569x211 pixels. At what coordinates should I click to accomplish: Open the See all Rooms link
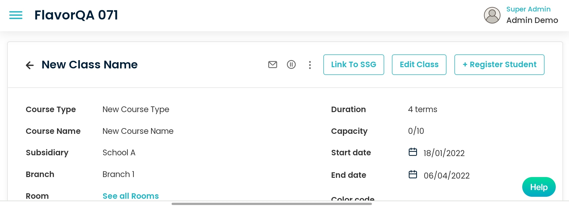pyautogui.click(x=131, y=196)
